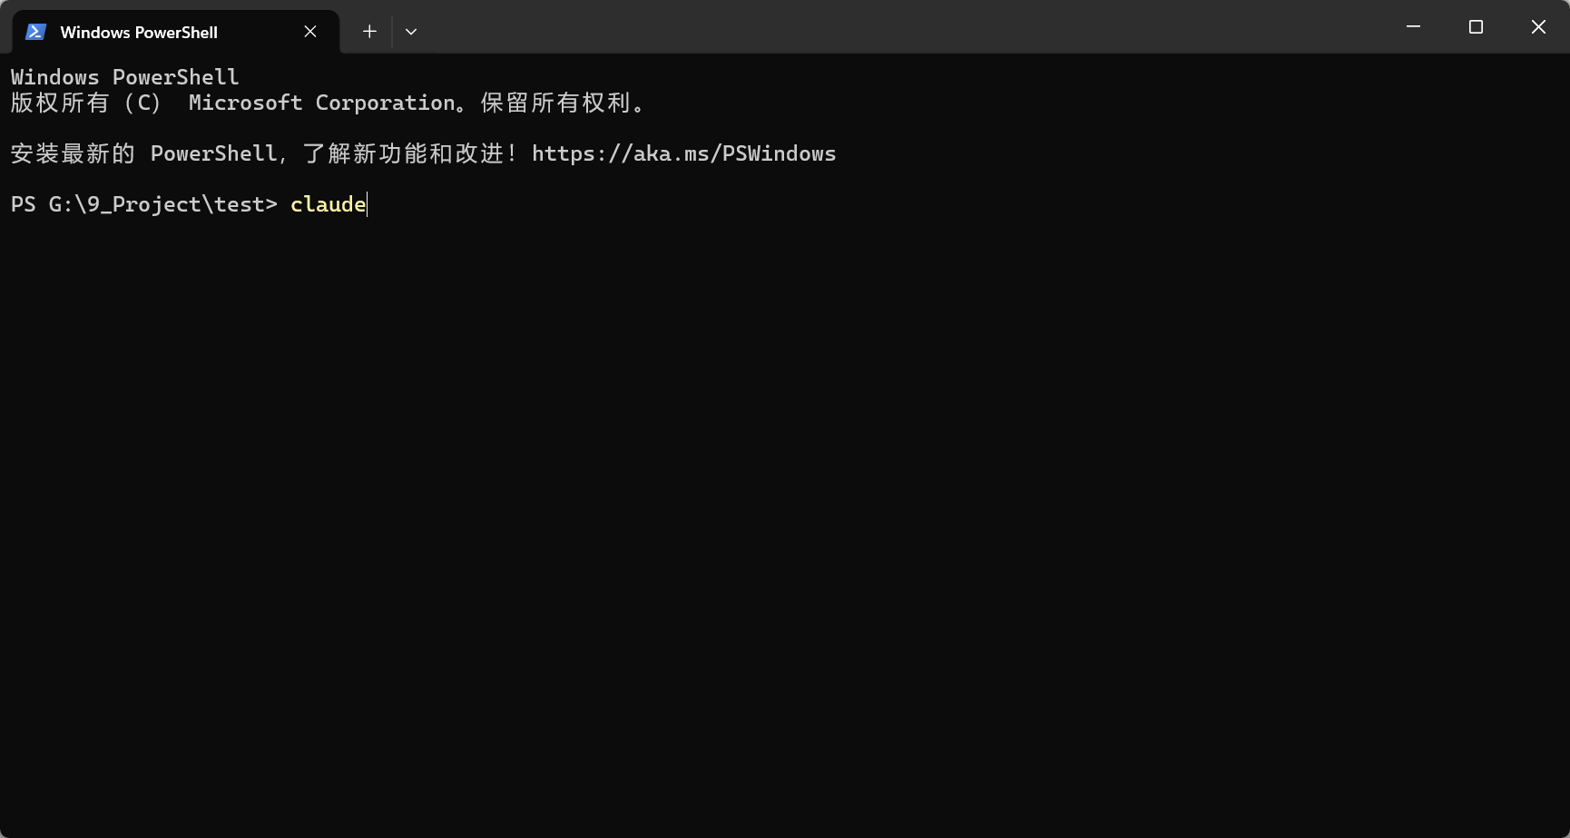Click the "安装最新的" text
This screenshot has width=1570, height=838.
(x=73, y=153)
